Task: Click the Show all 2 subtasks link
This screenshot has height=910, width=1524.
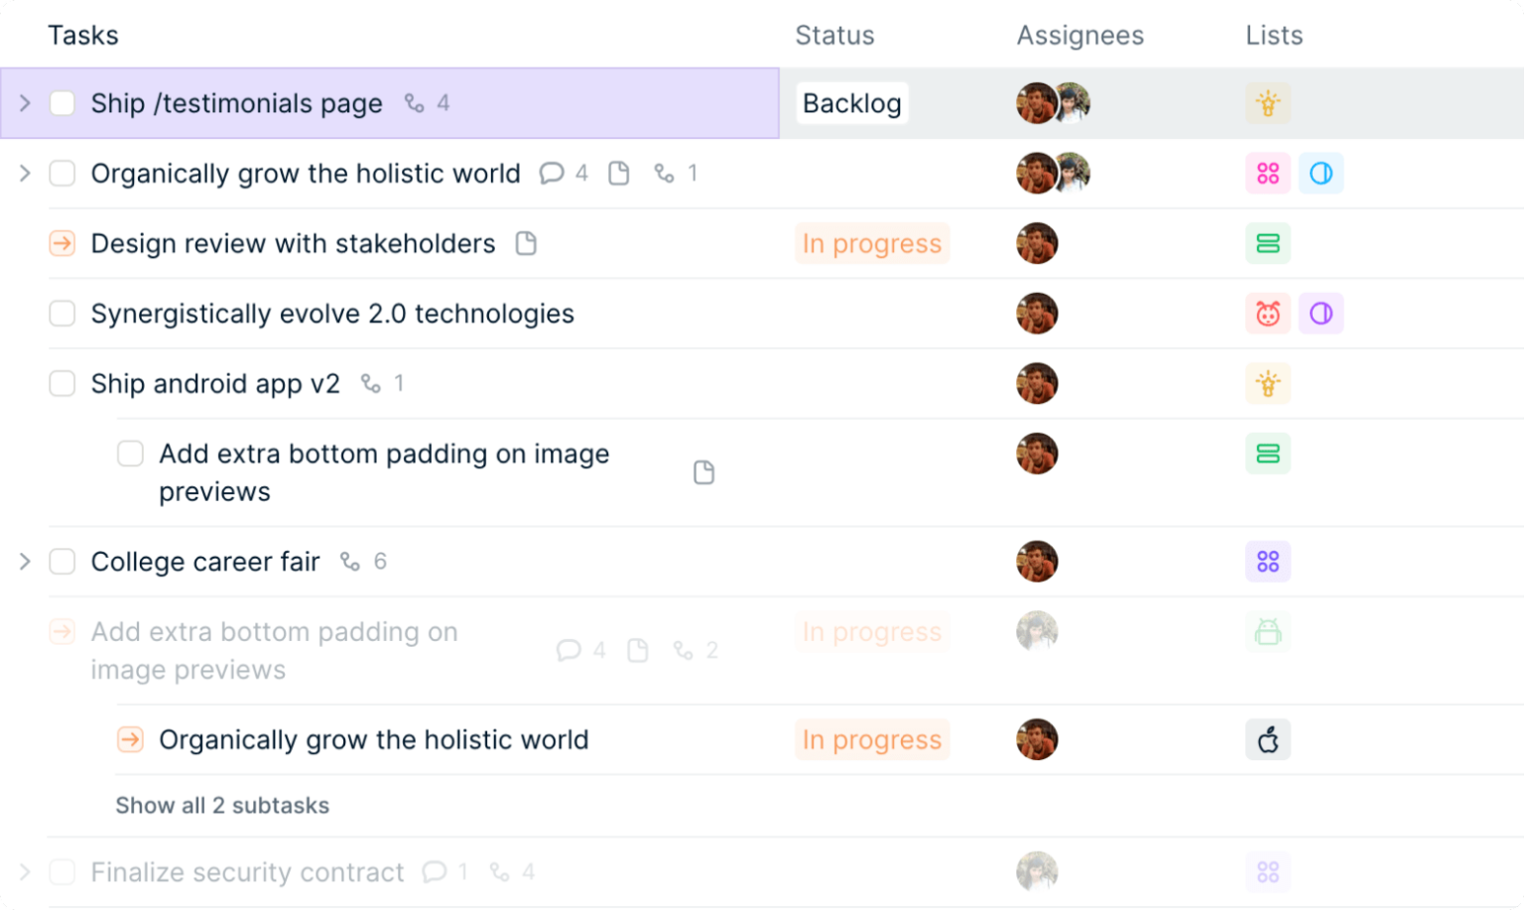Action: pyautogui.click(x=222, y=805)
